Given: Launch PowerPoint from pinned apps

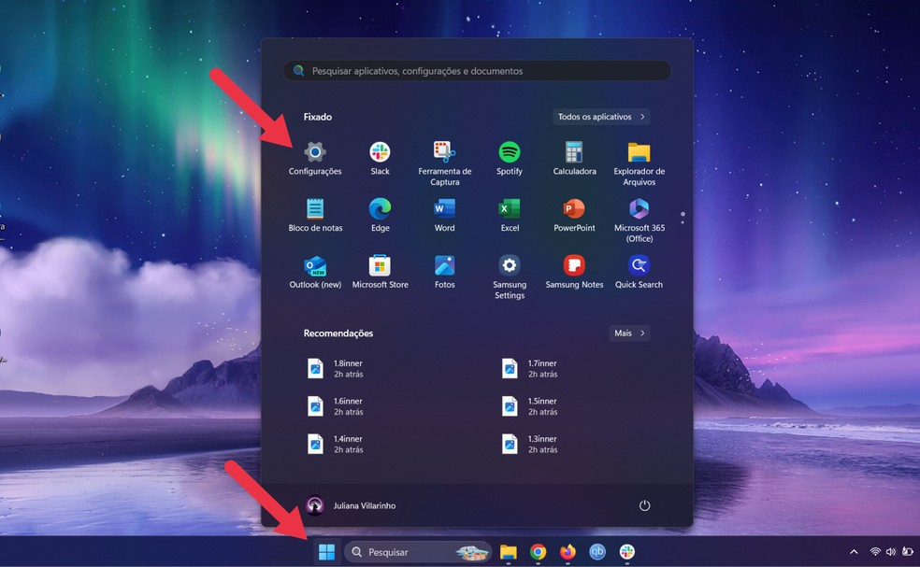Looking at the screenshot, I should pyautogui.click(x=574, y=215).
